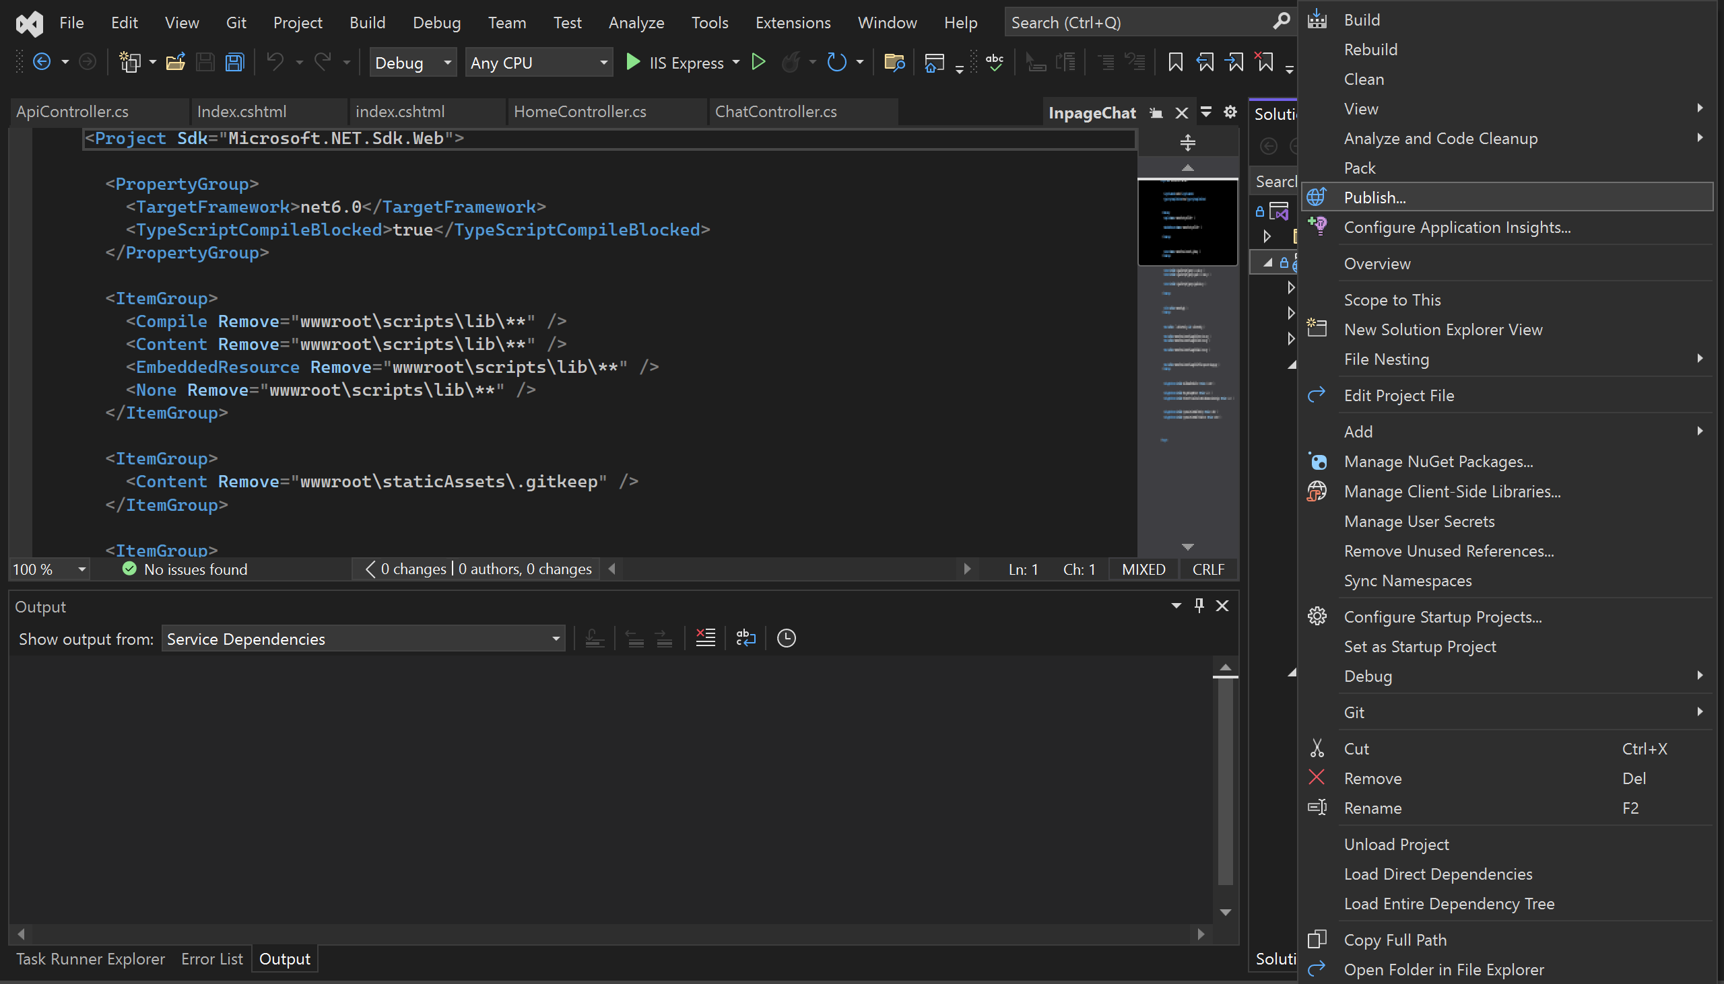Click the Open File folder icon
Screen dimensions: 1724x984
pos(175,62)
